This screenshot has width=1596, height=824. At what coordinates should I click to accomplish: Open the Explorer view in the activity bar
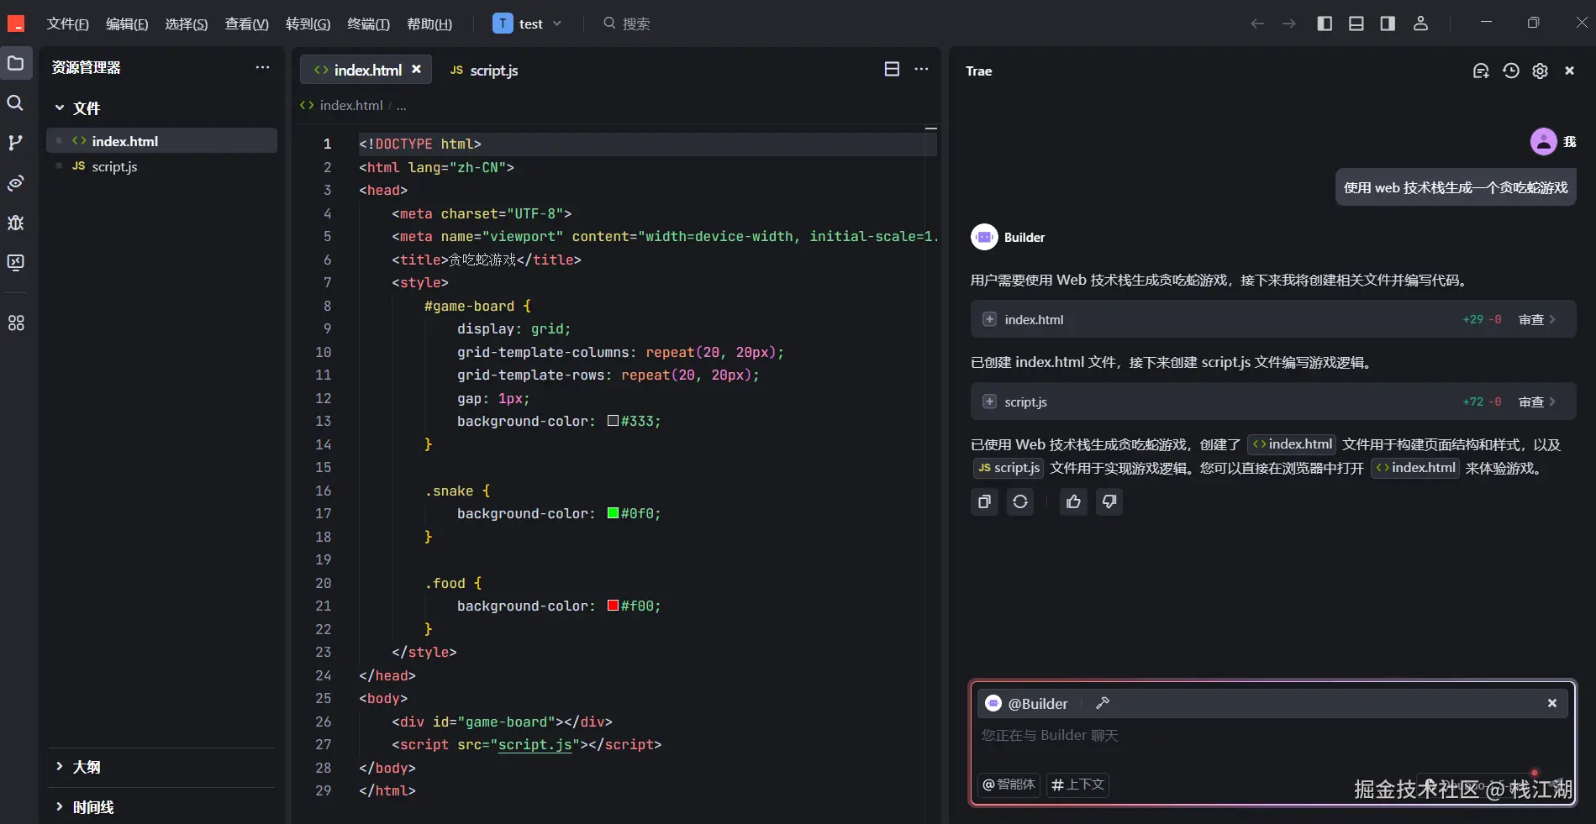tap(16, 63)
